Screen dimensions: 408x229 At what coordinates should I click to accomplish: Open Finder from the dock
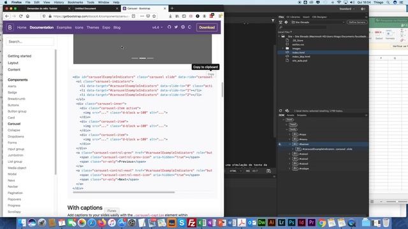tap(22, 223)
